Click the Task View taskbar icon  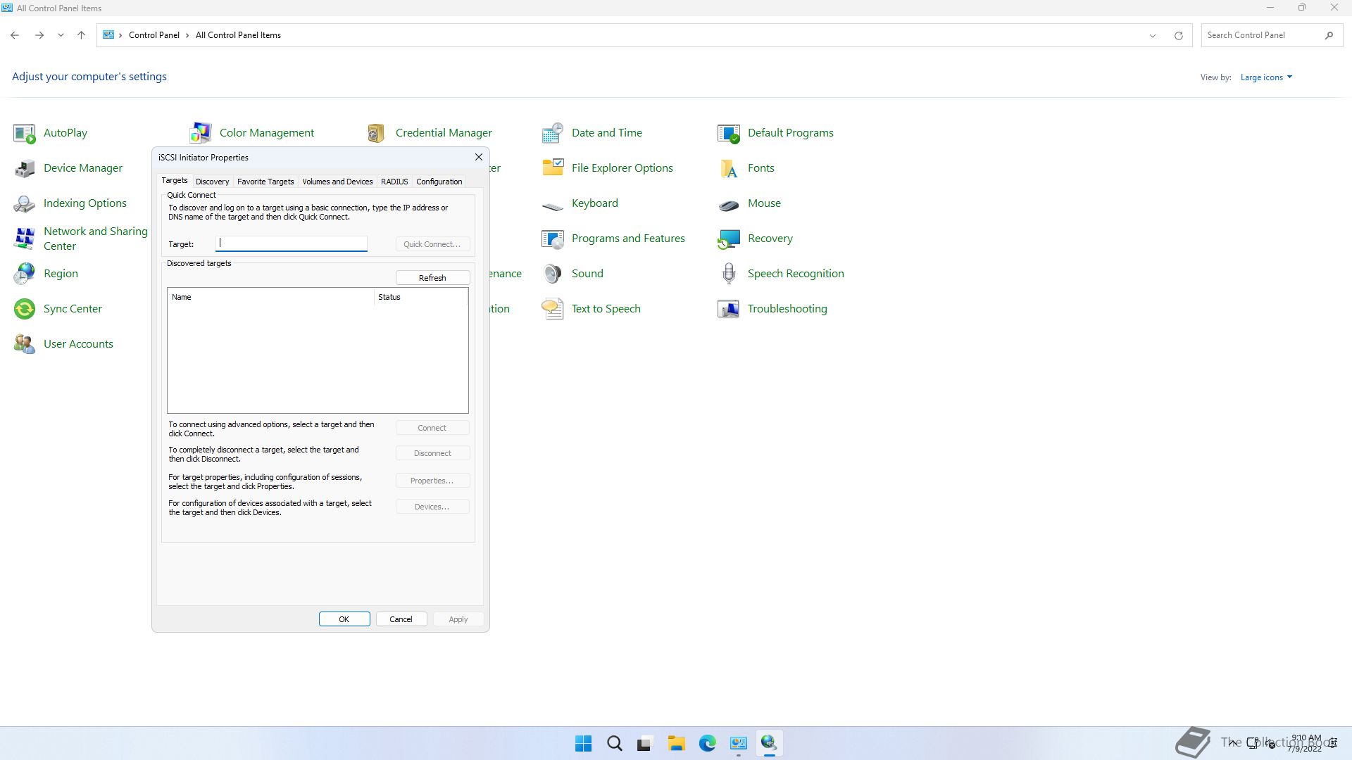point(645,743)
